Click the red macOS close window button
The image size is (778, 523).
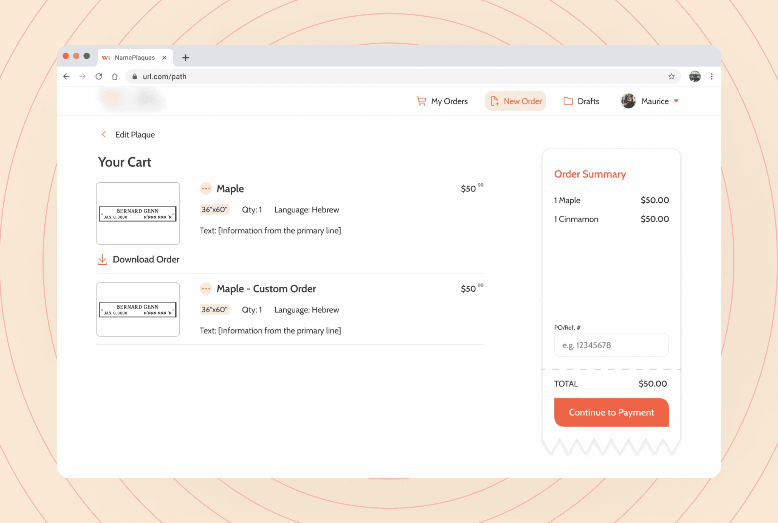click(x=66, y=56)
